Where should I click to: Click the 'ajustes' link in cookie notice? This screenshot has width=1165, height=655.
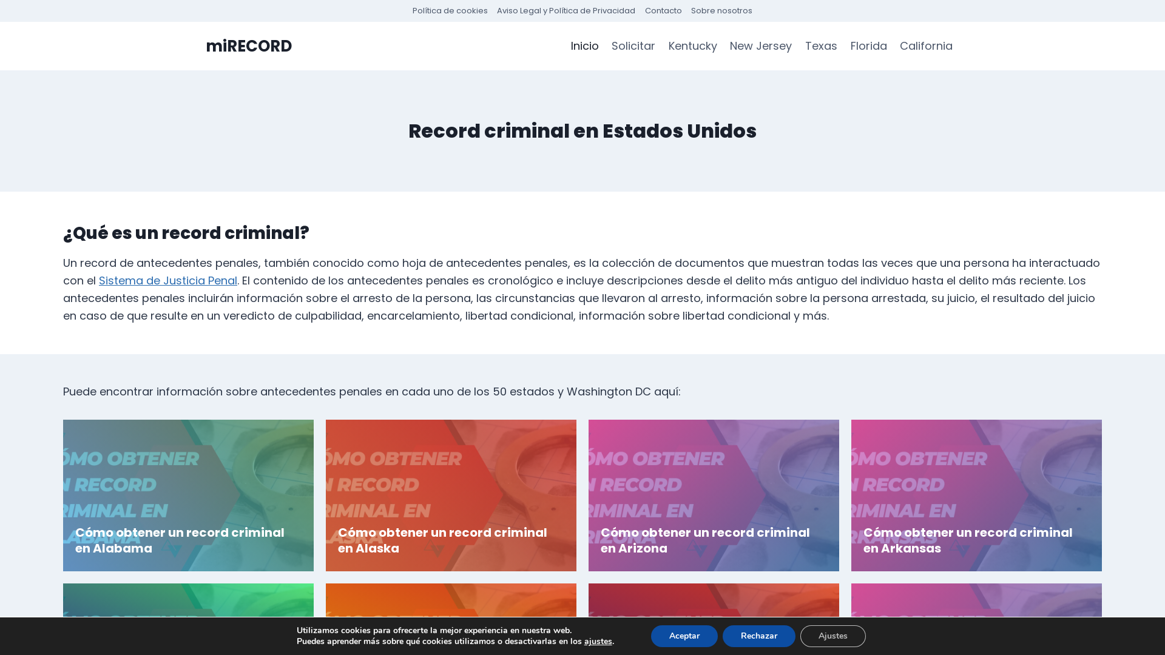click(598, 642)
